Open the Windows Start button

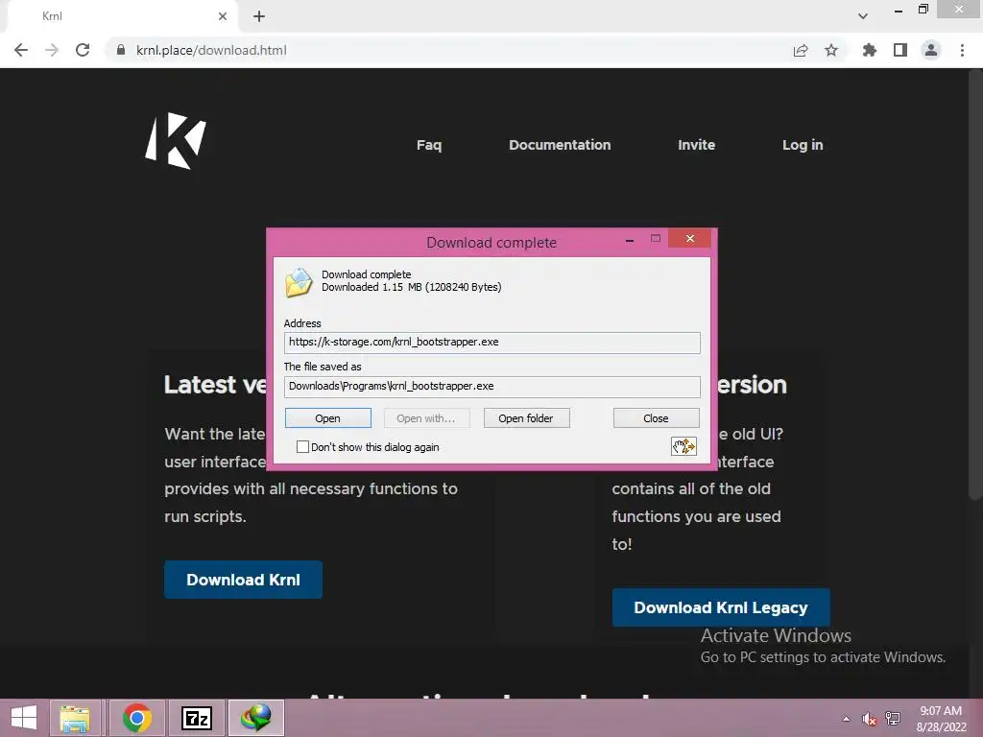(24, 718)
